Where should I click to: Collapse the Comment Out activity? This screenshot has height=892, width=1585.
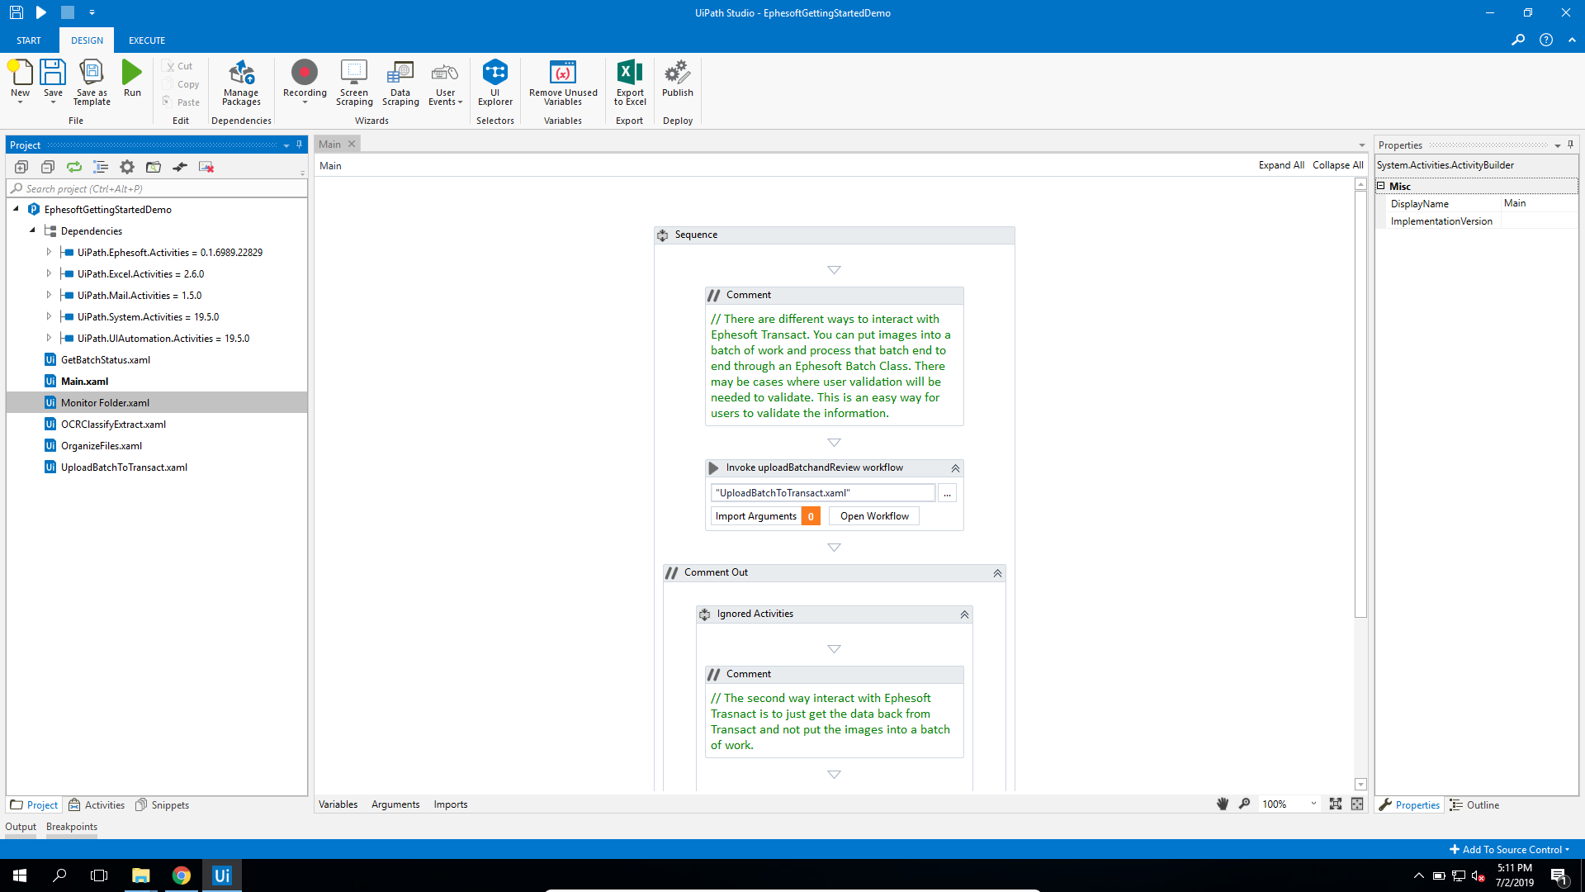(997, 573)
